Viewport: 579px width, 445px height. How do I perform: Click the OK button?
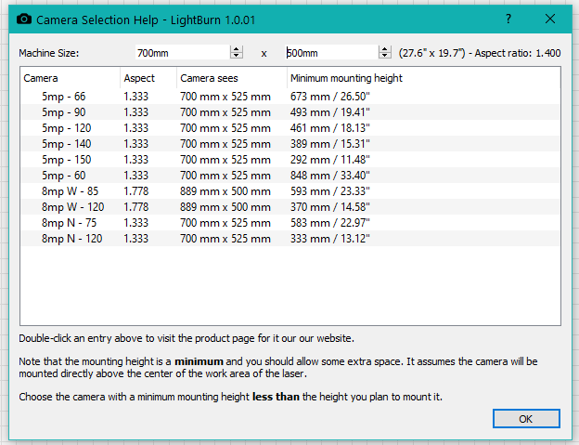pos(526,419)
